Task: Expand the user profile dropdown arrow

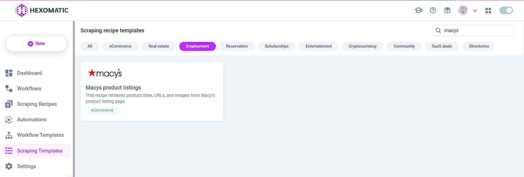Action: click(x=475, y=11)
